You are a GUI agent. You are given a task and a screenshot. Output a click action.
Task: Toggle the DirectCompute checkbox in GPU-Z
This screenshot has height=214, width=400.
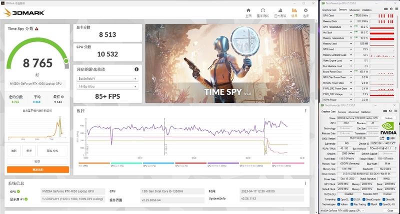pos(363,199)
